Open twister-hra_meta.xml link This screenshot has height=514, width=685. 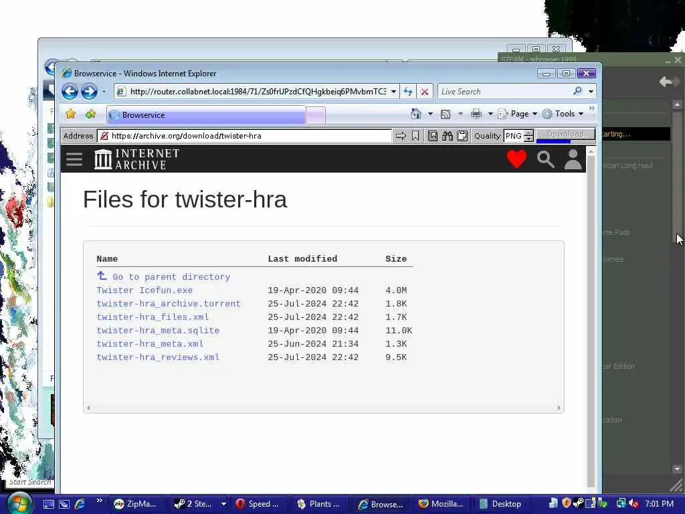[150, 344]
